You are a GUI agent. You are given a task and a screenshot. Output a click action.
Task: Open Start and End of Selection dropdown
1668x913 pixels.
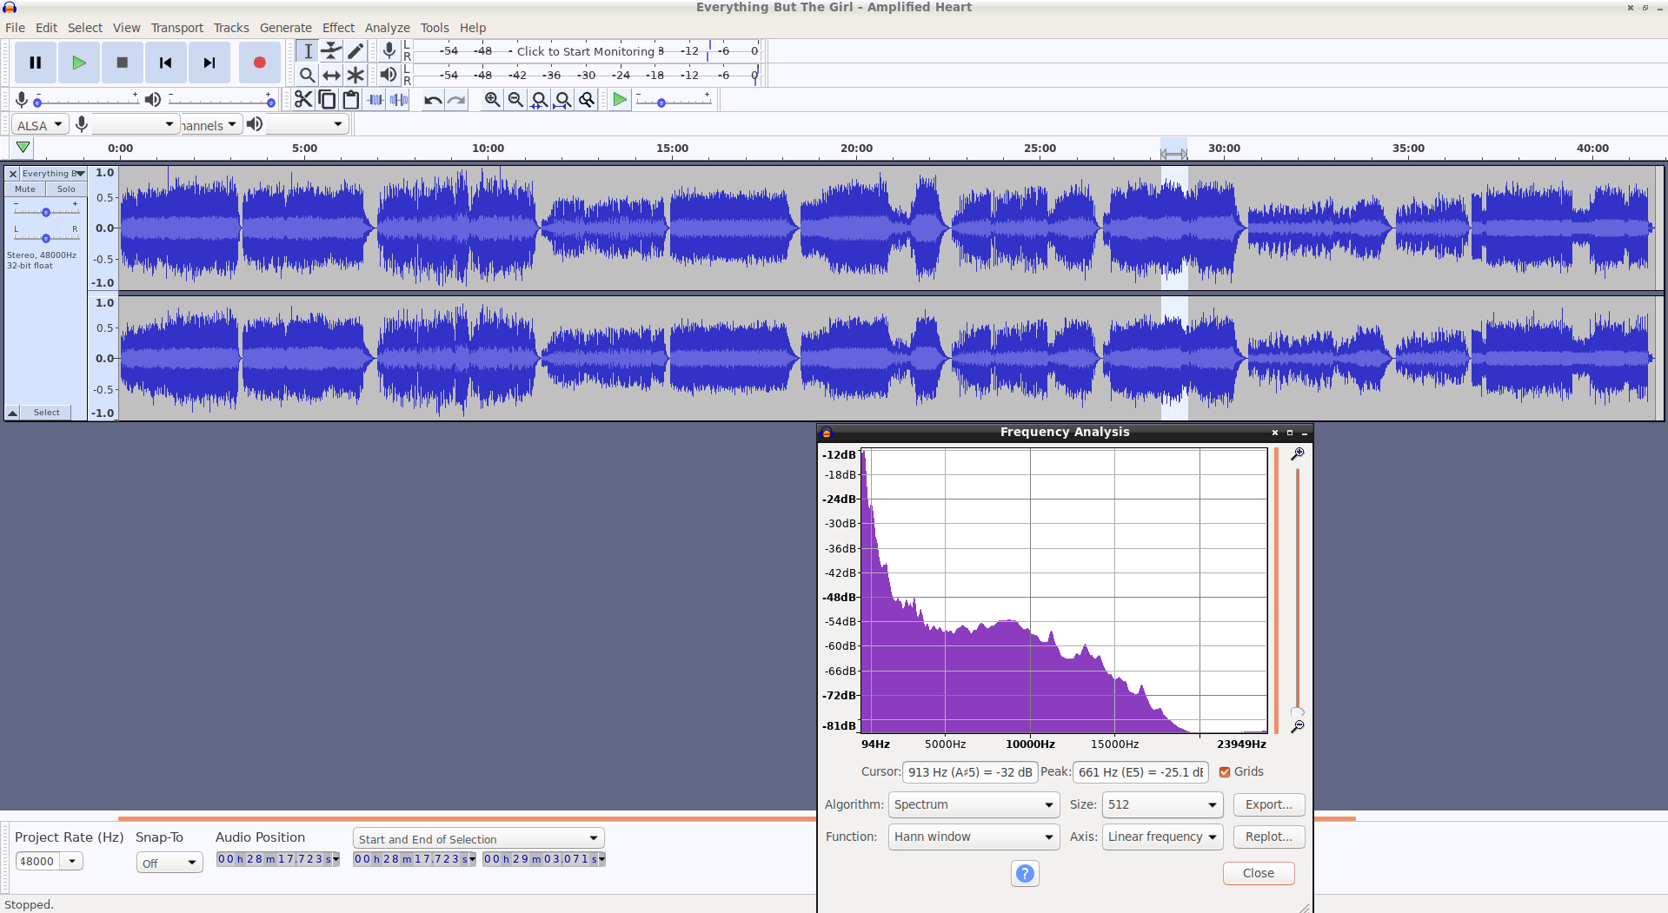tap(479, 838)
